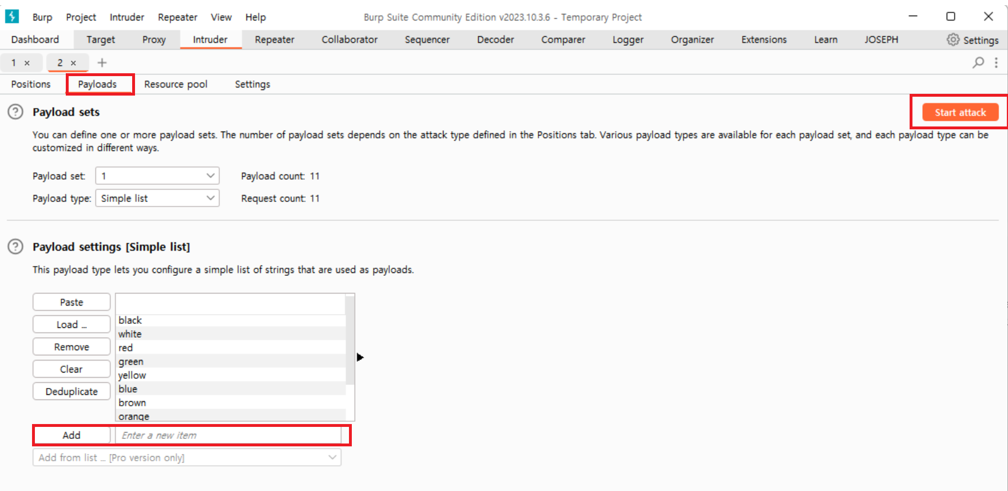Switch to the Repeater main tab
Viewport: 1008px width, 491px height.
tap(275, 39)
